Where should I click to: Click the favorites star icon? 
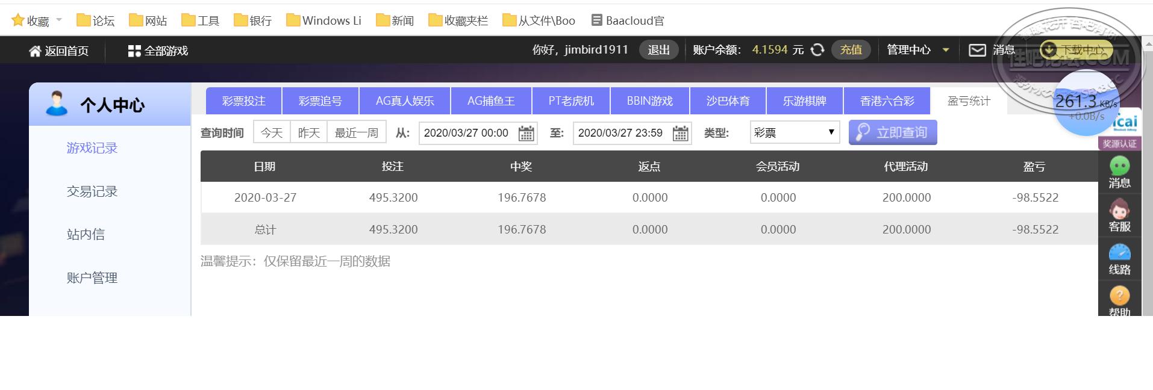(x=18, y=20)
